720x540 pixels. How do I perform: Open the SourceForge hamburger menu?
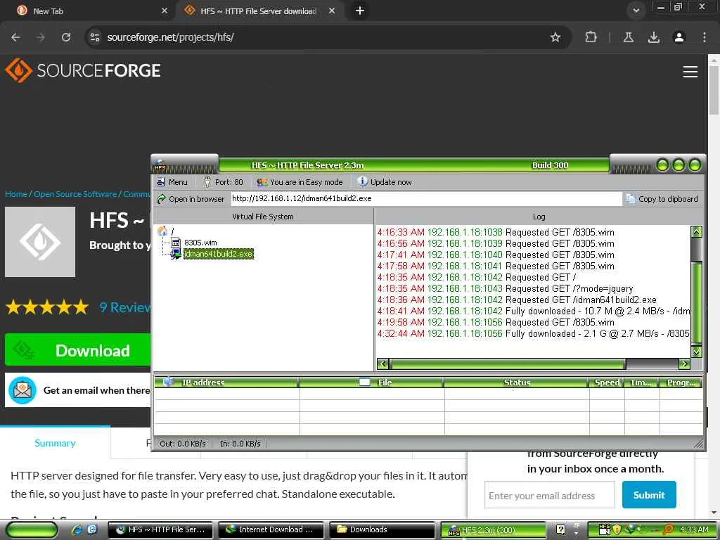[x=690, y=72]
